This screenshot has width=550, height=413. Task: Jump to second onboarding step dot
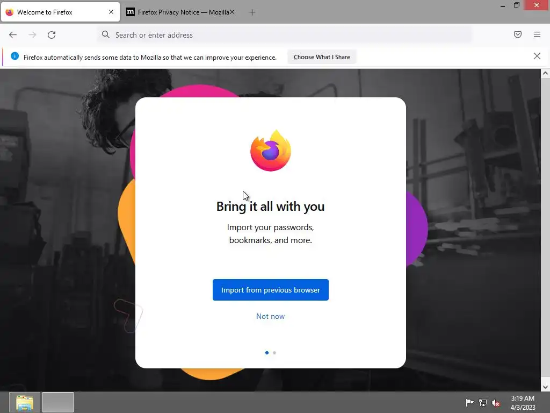274,353
